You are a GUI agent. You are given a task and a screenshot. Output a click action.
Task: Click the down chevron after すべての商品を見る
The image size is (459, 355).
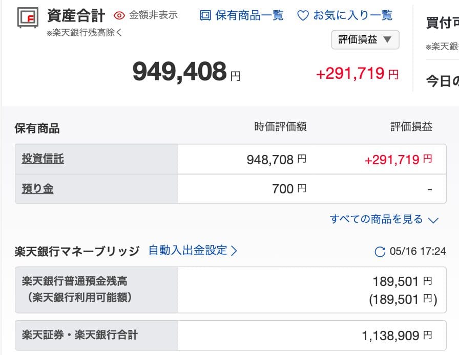[433, 220]
